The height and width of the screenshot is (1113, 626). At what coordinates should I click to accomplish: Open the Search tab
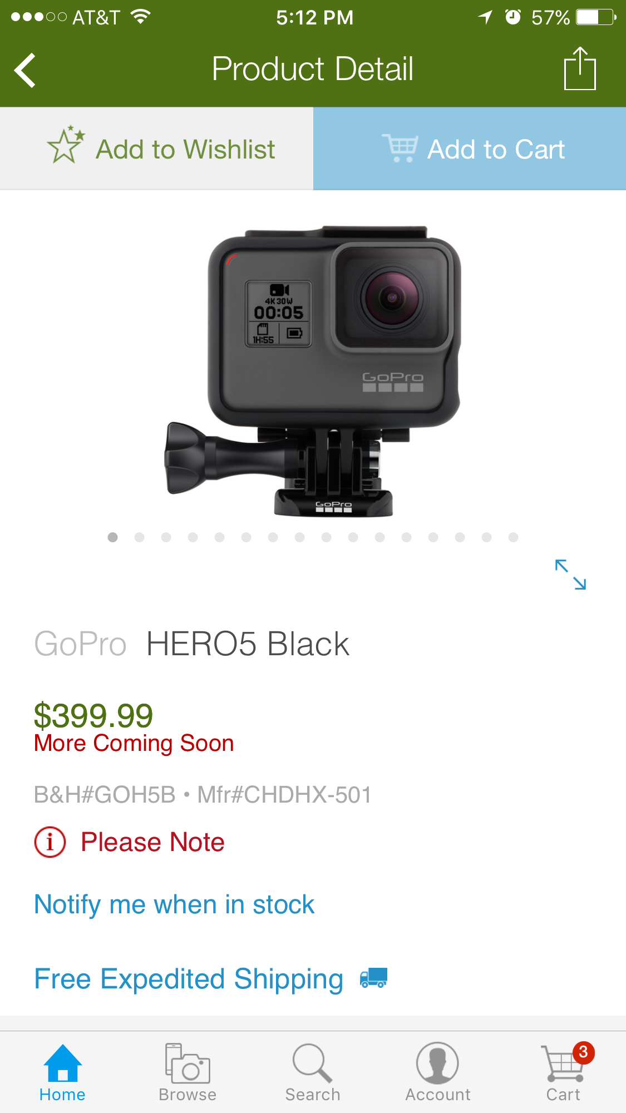coord(313,1072)
